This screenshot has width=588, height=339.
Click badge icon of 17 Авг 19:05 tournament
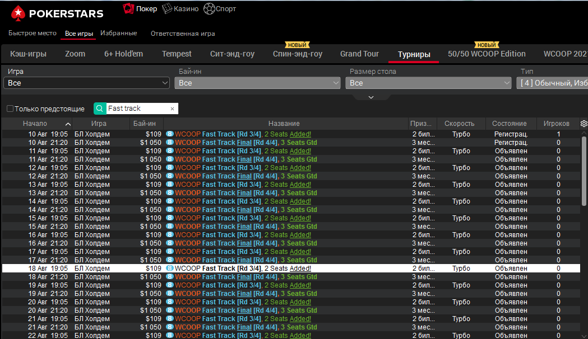(x=169, y=251)
